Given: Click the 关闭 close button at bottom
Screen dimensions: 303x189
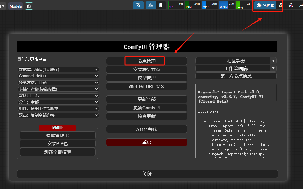Looking at the screenshot, I should pyautogui.click(x=147, y=174).
